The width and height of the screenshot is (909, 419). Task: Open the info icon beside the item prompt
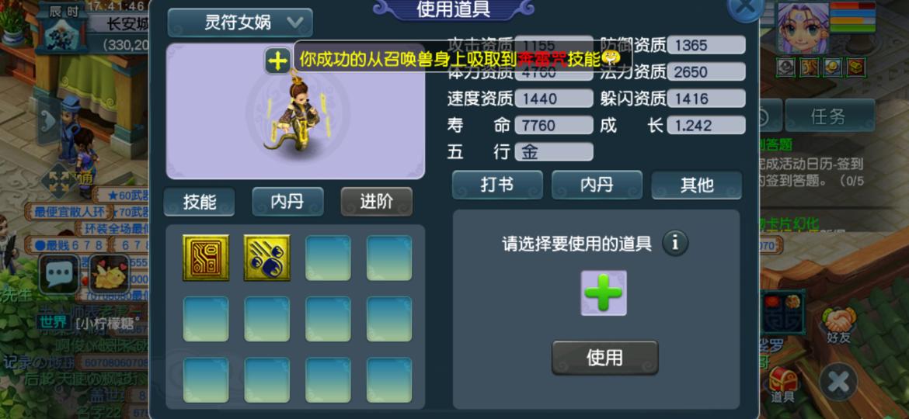(675, 243)
